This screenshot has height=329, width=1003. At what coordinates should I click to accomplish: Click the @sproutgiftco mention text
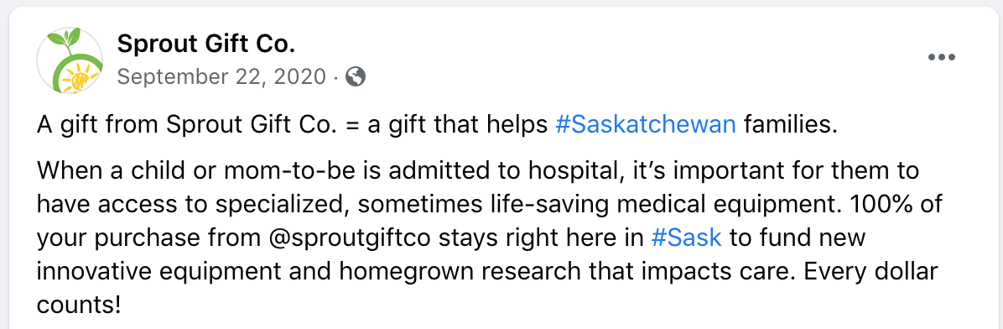click(347, 238)
